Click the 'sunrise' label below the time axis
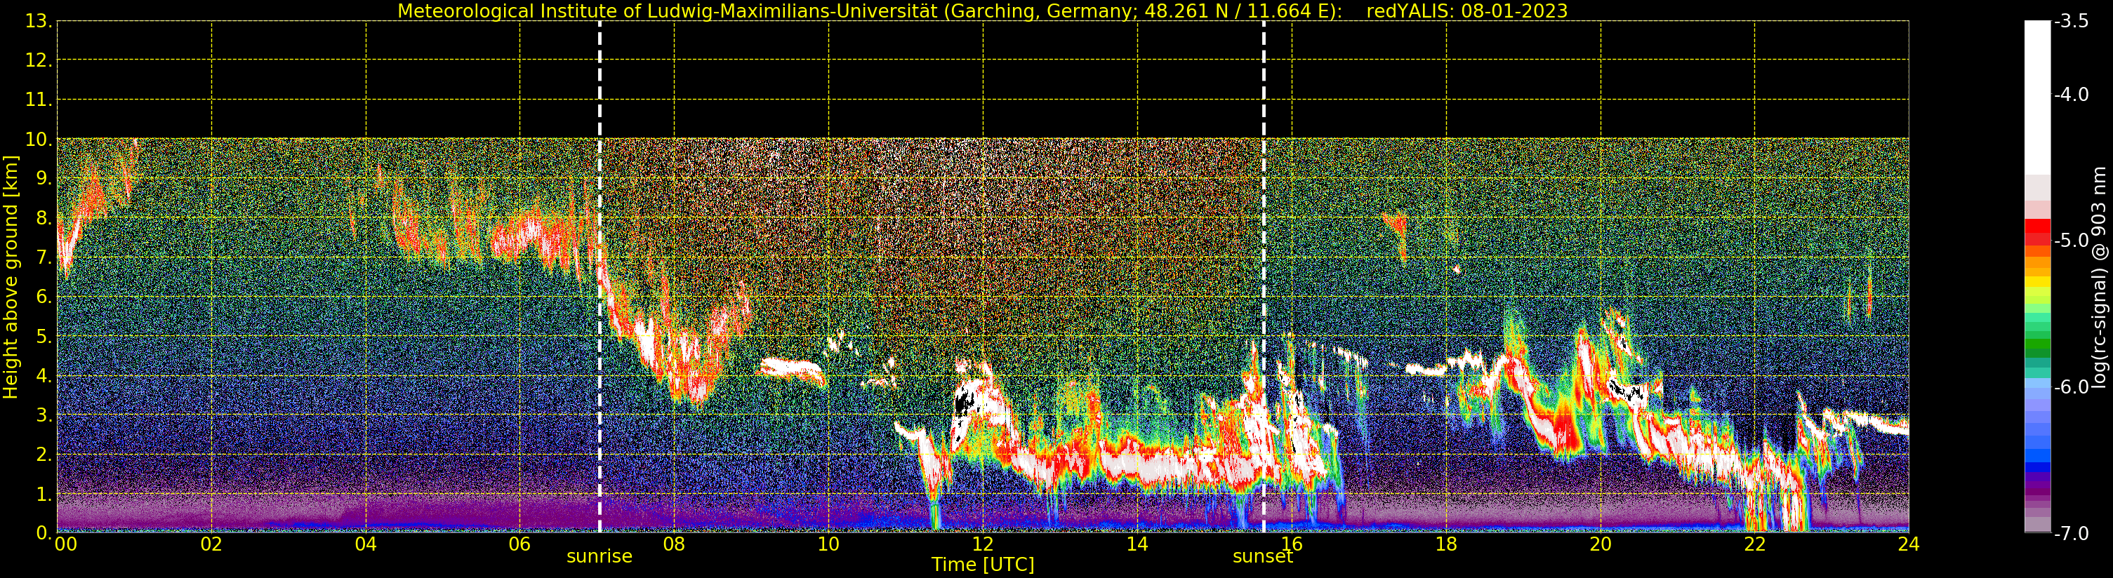Viewport: 2113px width, 578px height. [x=600, y=556]
